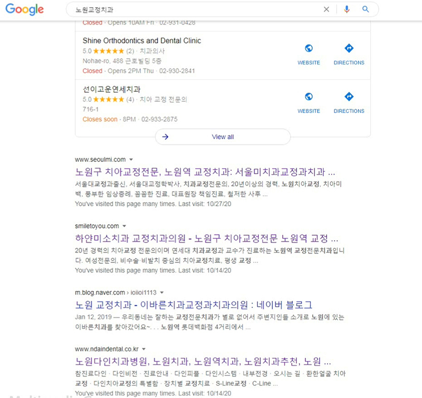Click the m.blog.naver.com URL text

click(100, 293)
